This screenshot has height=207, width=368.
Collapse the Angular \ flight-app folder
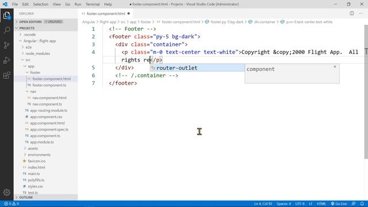[x=46, y=41]
